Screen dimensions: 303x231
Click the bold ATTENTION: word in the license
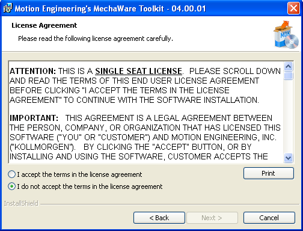click(33, 71)
